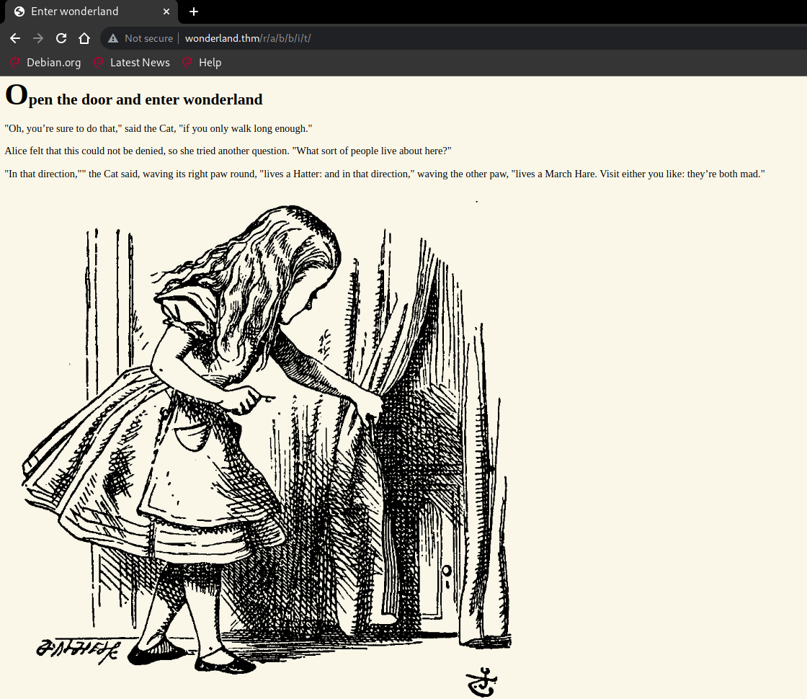Viewport: 807px width, 699px height.
Task: Open a new browser tab
Action: point(193,12)
